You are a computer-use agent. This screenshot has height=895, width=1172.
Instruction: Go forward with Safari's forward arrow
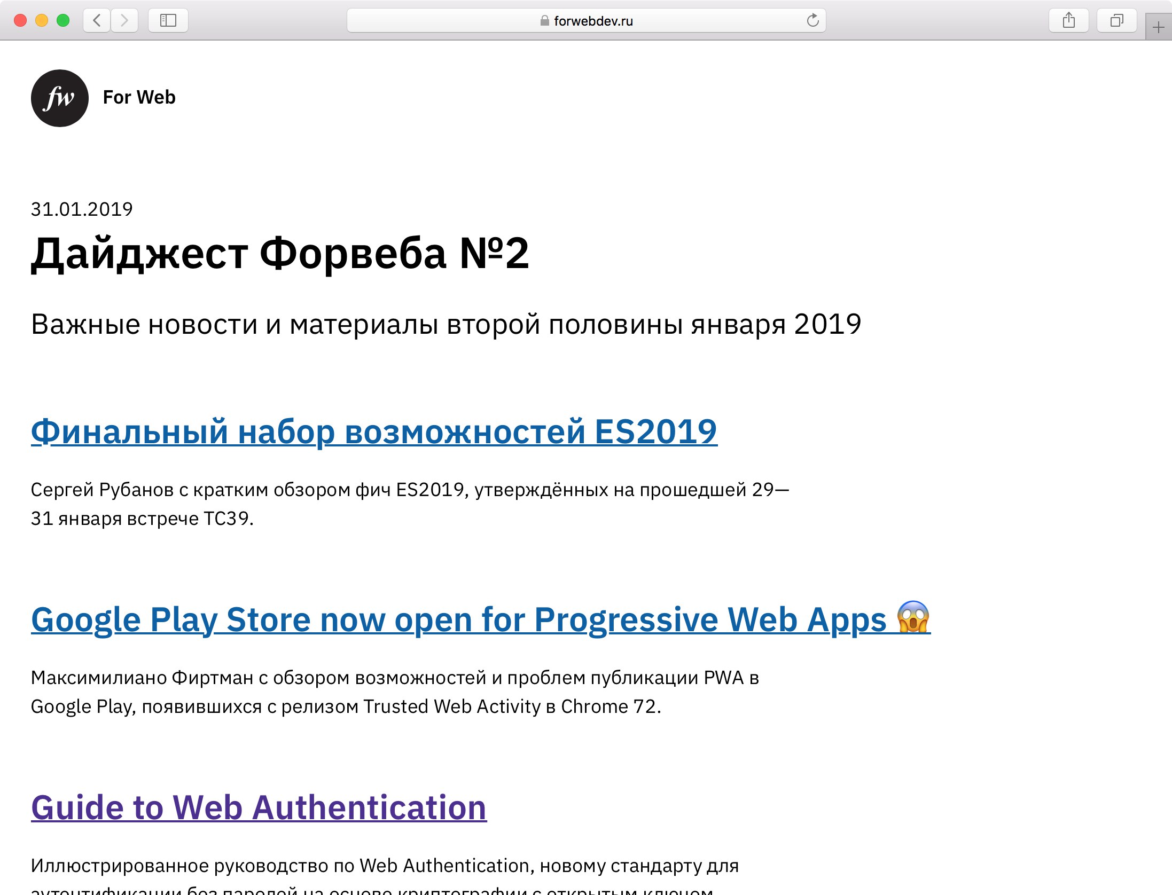(x=124, y=20)
